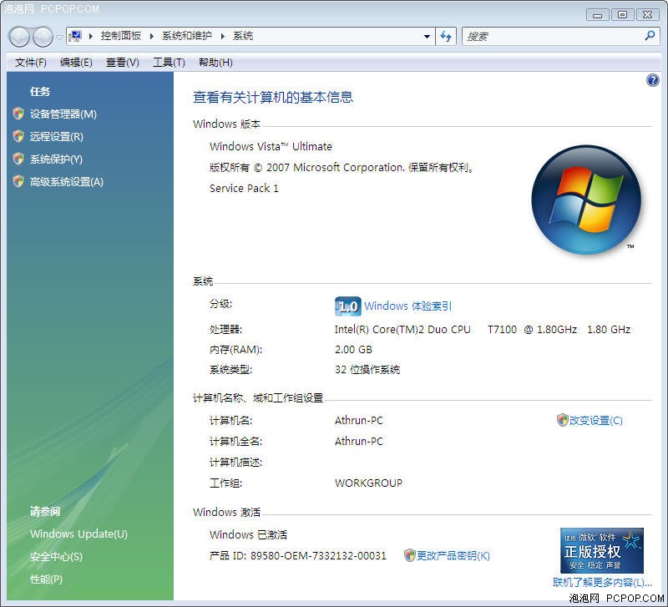
Task: Click the refresh button beside address bar
Action: tap(446, 37)
